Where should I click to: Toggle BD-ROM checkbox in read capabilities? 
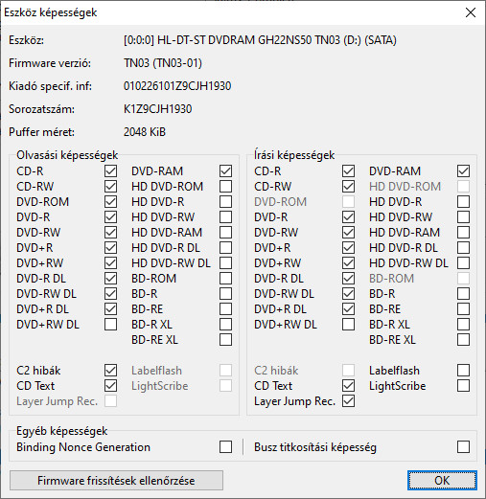225,279
